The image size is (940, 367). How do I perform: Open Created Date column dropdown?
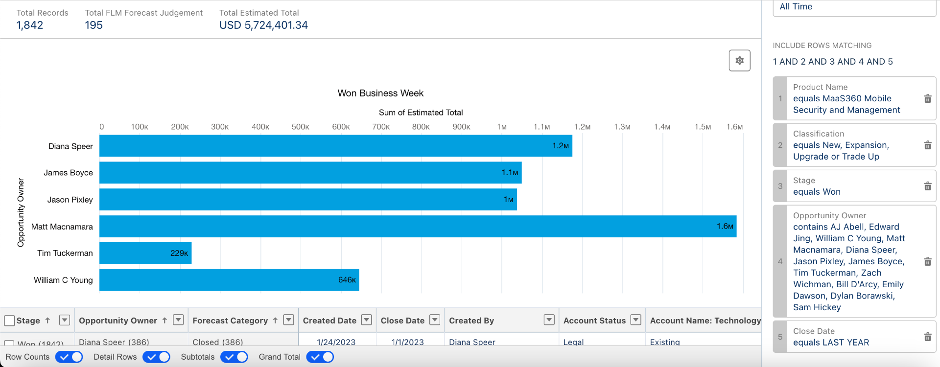click(366, 320)
